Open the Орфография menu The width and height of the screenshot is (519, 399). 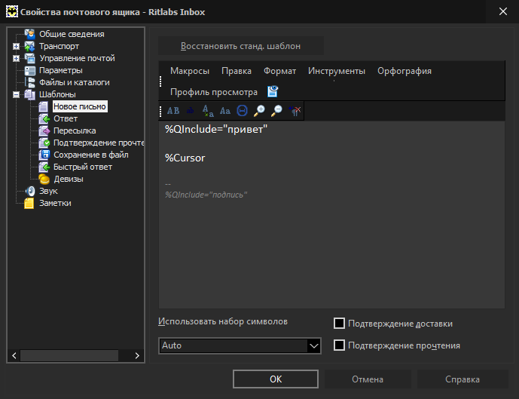click(x=405, y=71)
